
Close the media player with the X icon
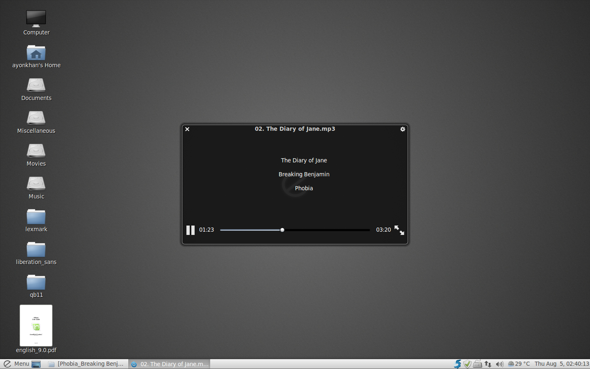click(x=187, y=129)
